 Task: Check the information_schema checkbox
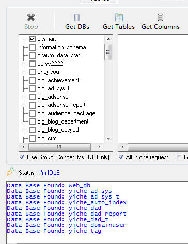click(x=32, y=47)
